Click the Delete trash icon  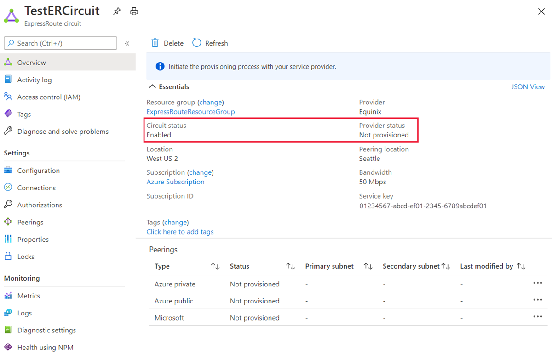click(155, 43)
